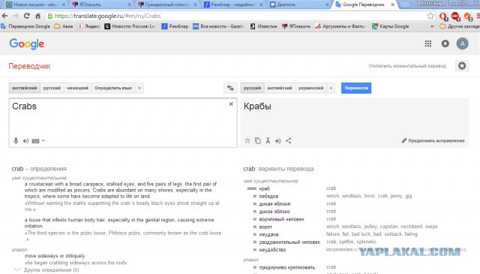Show more bookmarks chevron

pos(432,26)
